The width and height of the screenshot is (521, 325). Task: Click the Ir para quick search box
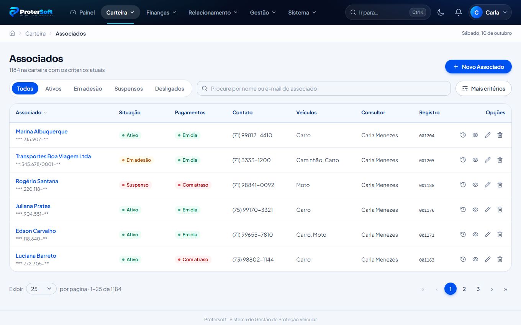[x=388, y=12]
